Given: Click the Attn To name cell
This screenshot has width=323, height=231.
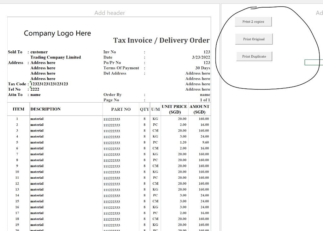Looking at the screenshot, I should click(35, 94).
